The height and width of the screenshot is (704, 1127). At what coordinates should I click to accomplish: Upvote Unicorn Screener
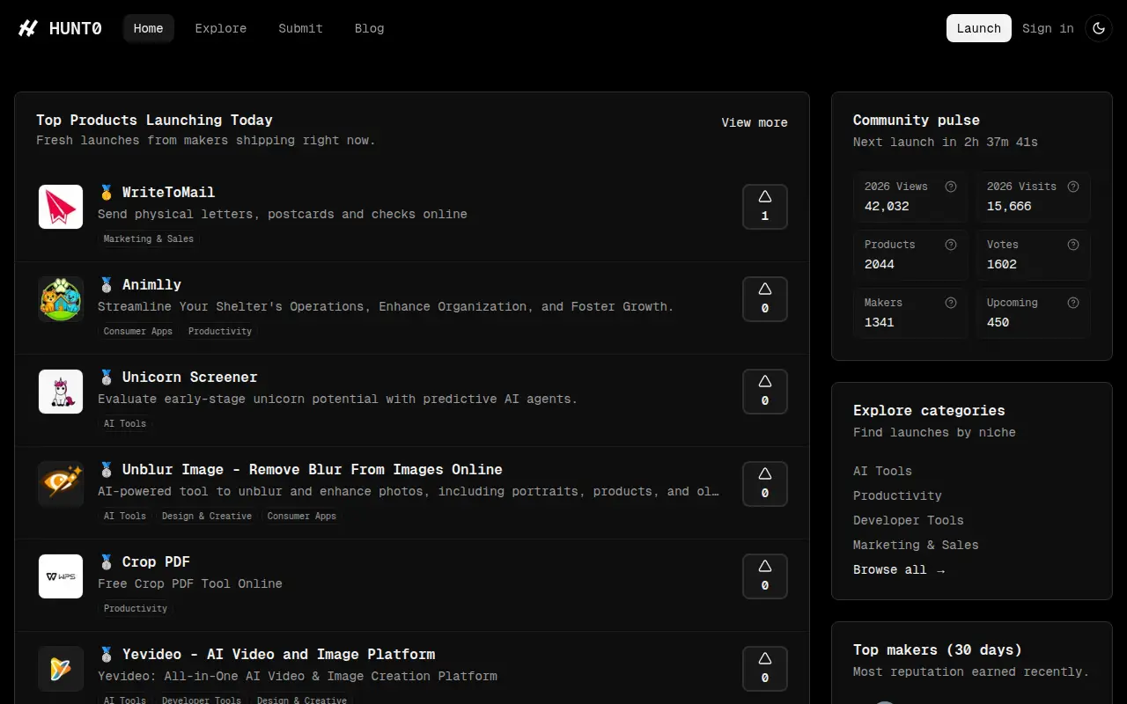coord(765,392)
